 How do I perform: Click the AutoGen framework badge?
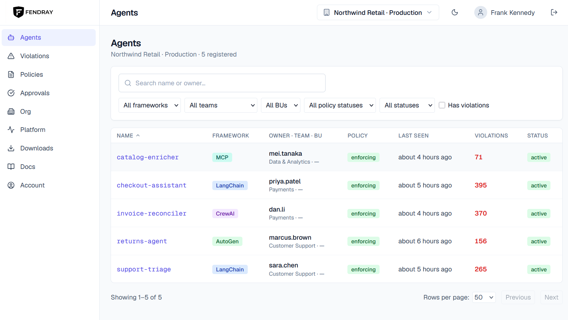[x=227, y=241]
